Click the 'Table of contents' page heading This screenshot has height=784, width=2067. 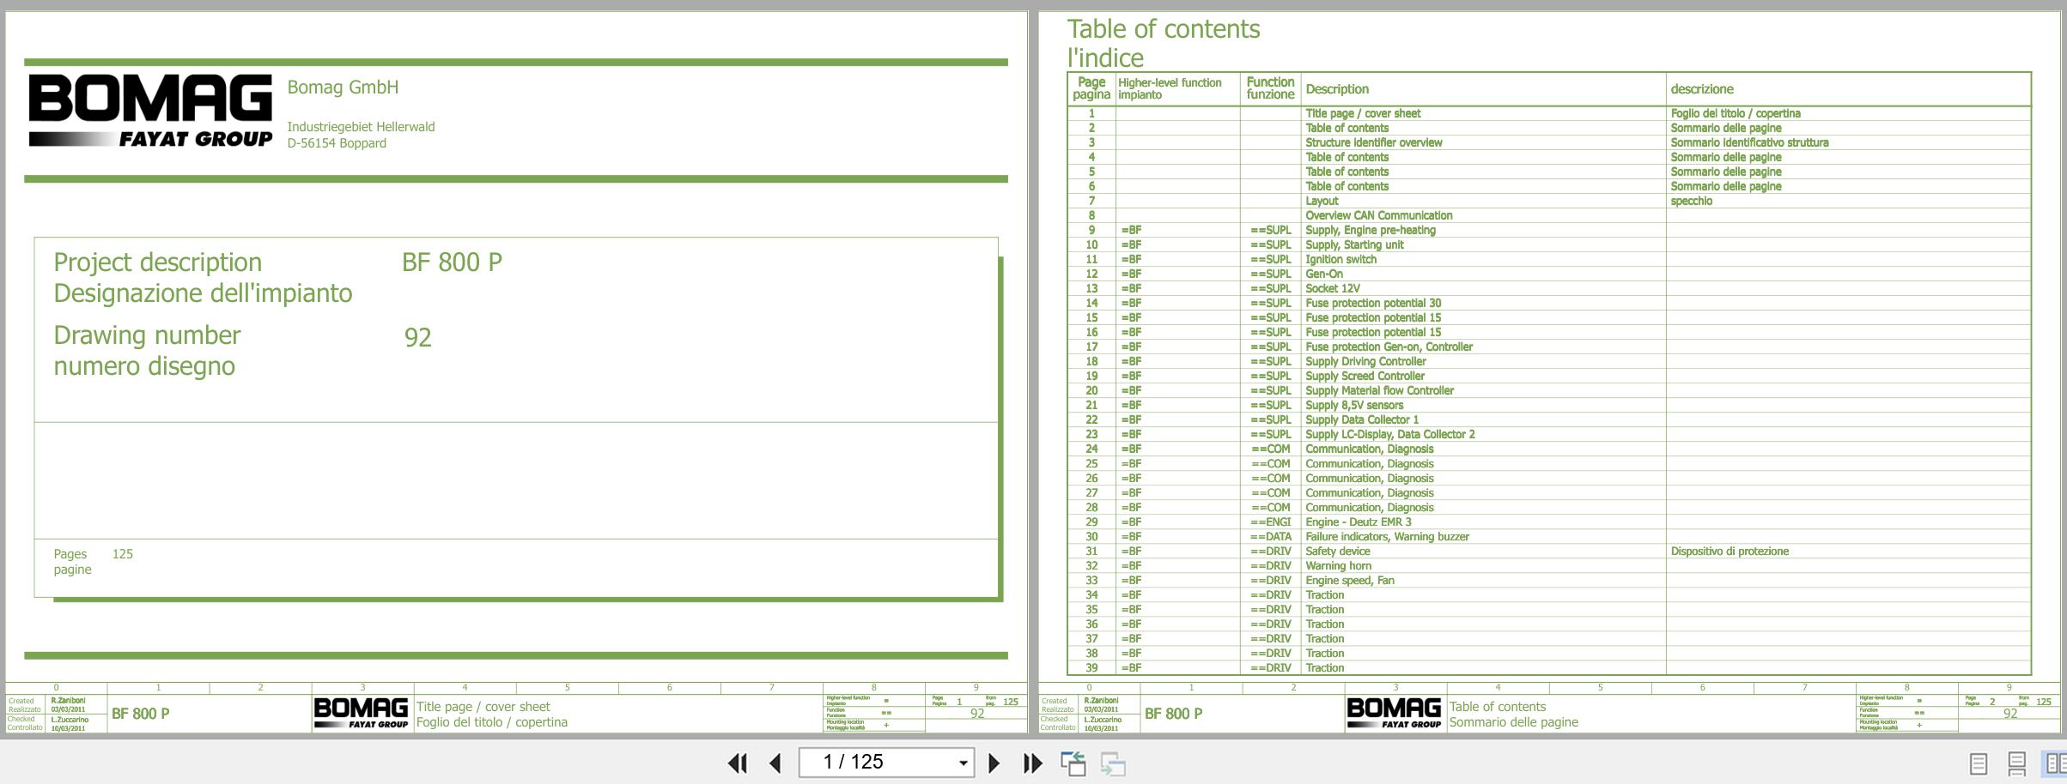click(1163, 29)
